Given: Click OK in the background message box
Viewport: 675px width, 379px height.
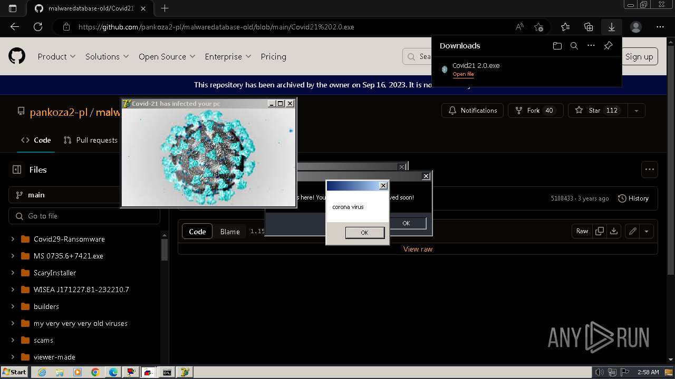Looking at the screenshot, I should click(406, 223).
